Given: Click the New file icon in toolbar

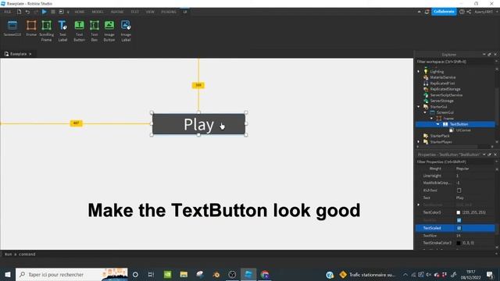Looking at the screenshot, I should 19,12.
